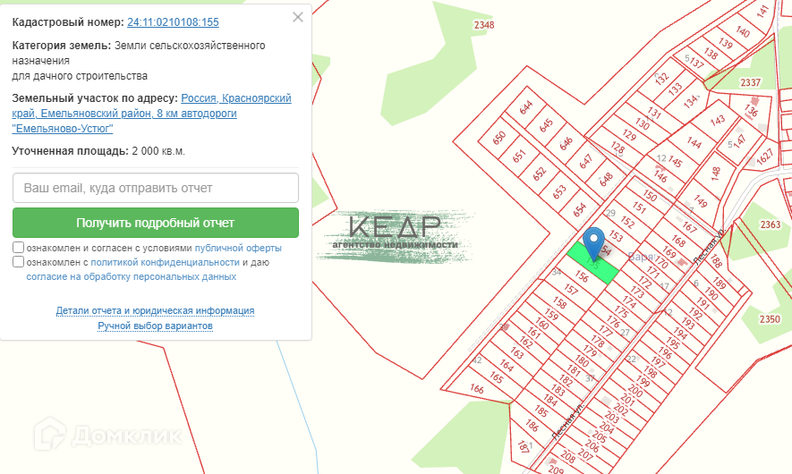Select parcel 188 on the map
This screenshot has height=474, width=792.
715,260
